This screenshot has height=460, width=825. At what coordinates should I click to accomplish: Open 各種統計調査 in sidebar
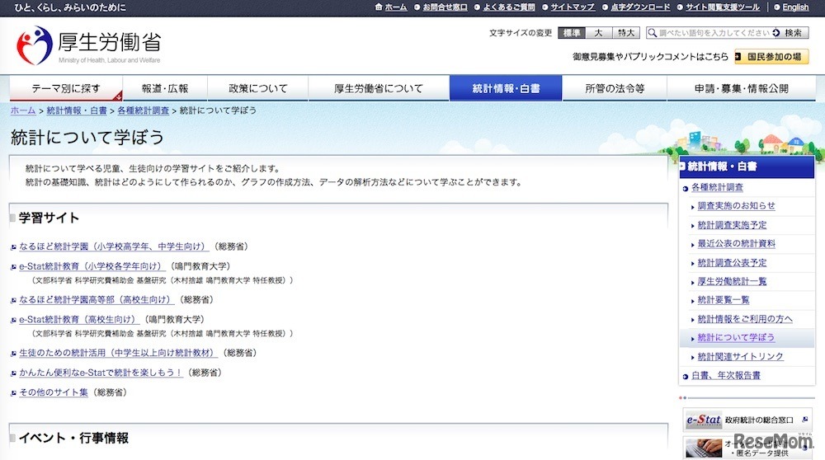click(x=717, y=187)
